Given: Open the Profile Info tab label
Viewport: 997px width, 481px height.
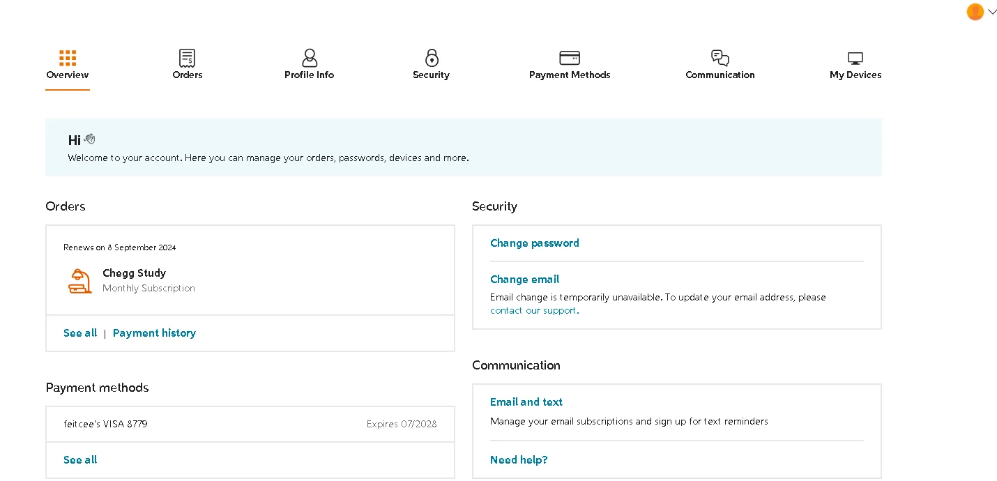Looking at the screenshot, I should pyautogui.click(x=310, y=75).
